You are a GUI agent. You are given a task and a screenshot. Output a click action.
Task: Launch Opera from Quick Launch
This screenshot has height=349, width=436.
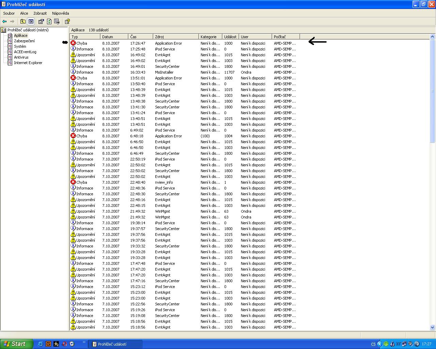coord(64,344)
